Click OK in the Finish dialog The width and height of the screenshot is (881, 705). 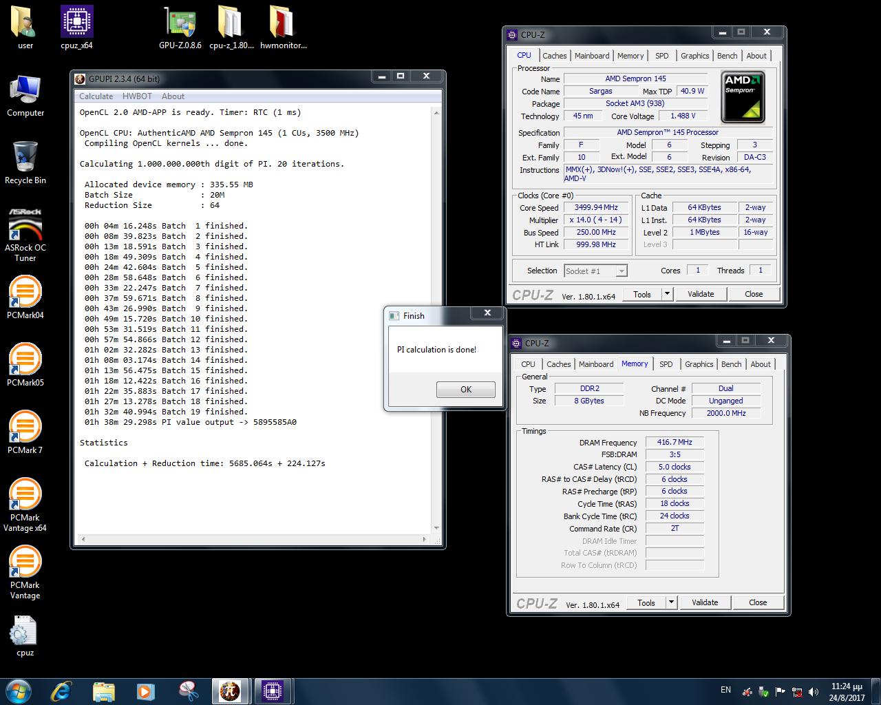click(466, 390)
